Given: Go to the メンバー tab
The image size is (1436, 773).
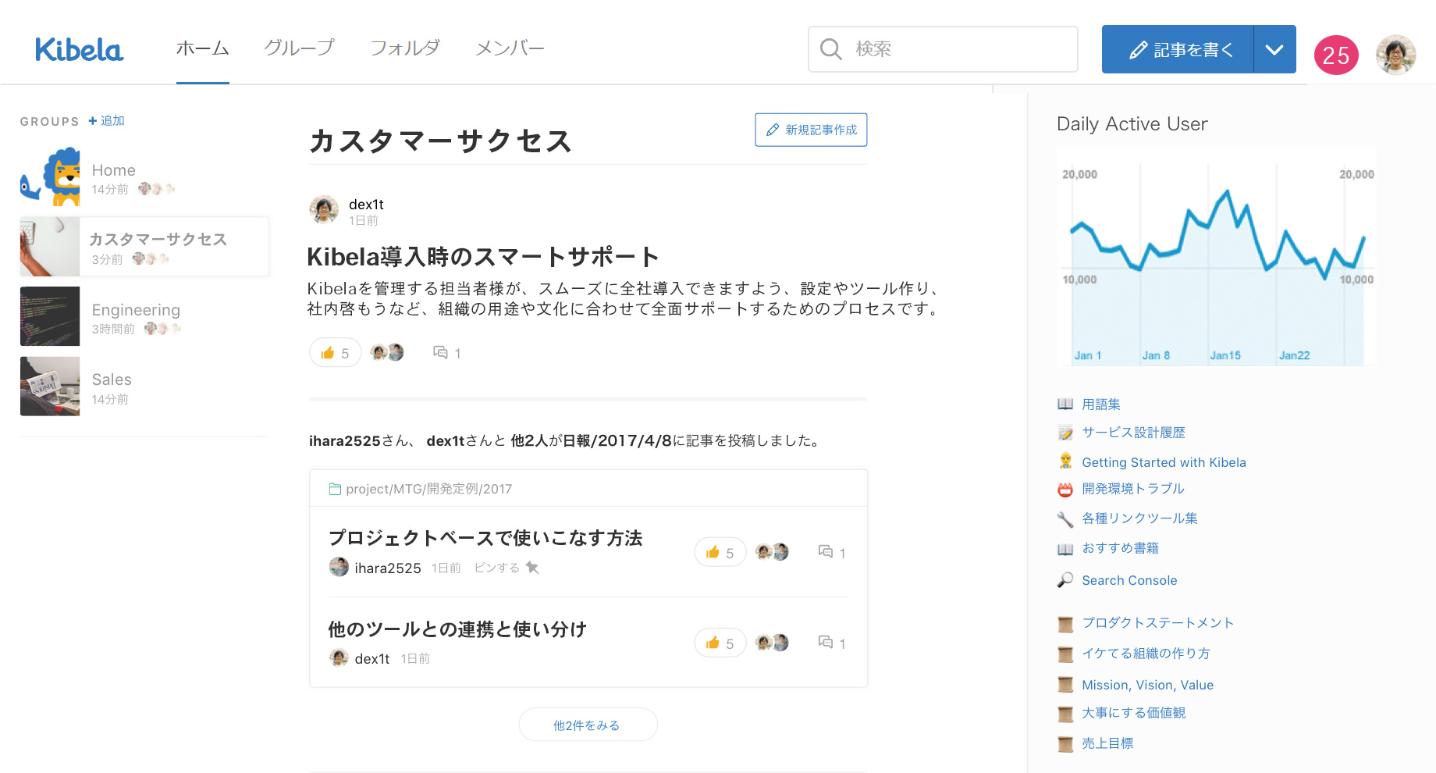Looking at the screenshot, I should [x=510, y=48].
